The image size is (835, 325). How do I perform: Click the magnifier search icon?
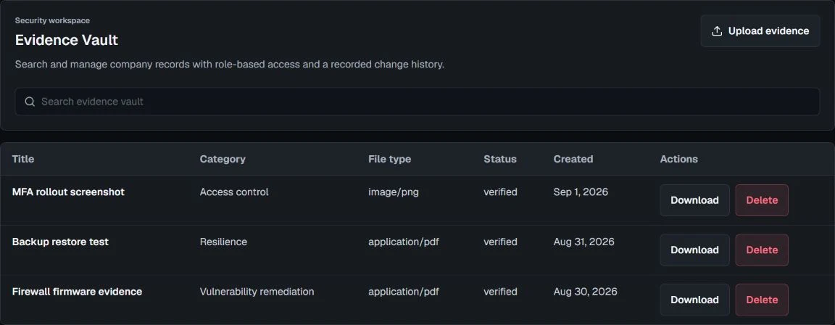pos(30,102)
